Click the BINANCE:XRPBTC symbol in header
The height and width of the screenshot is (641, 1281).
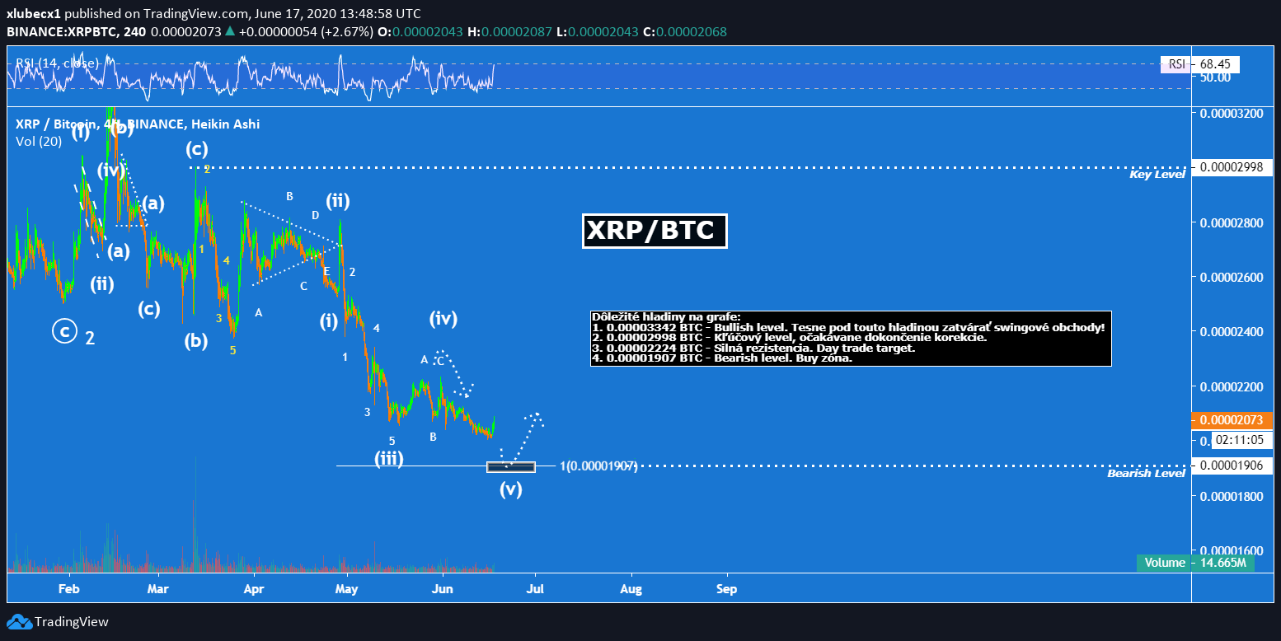click(60, 32)
